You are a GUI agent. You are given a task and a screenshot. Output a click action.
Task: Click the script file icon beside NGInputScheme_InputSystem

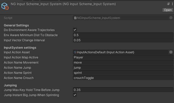pyautogui.click(x=75, y=18)
